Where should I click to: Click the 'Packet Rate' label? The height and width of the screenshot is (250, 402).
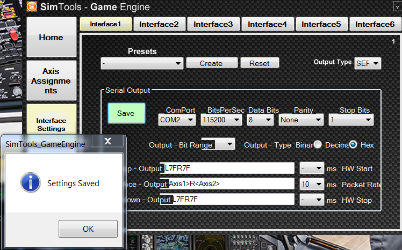[x=361, y=185]
